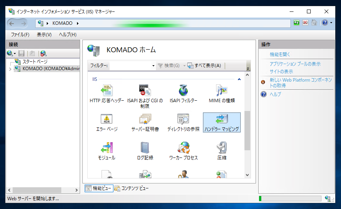Click the delete connection icon

[43, 53]
